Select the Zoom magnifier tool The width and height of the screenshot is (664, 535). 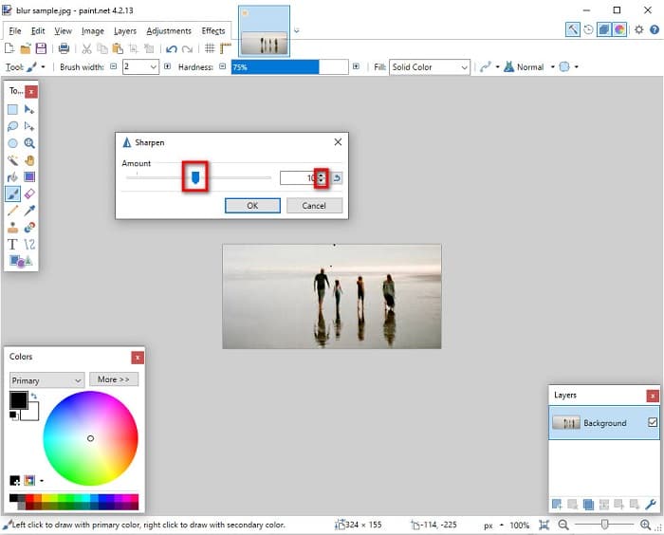tap(29, 143)
